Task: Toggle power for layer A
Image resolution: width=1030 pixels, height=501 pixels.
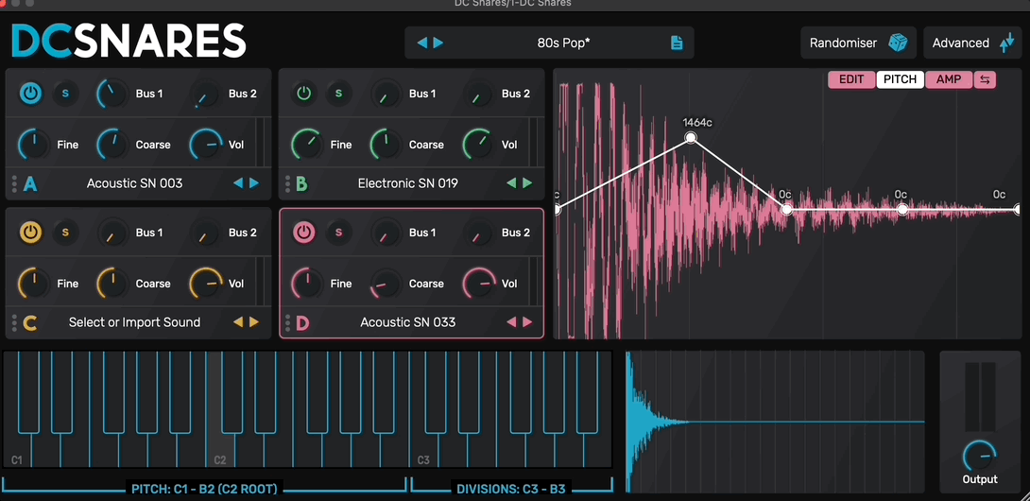Action: point(30,94)
